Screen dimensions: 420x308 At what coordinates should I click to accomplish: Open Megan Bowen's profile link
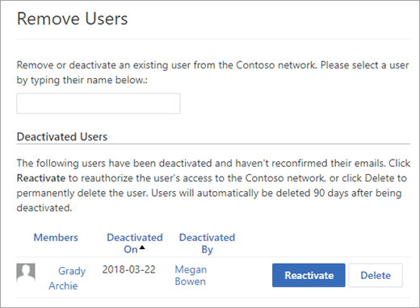191,276
